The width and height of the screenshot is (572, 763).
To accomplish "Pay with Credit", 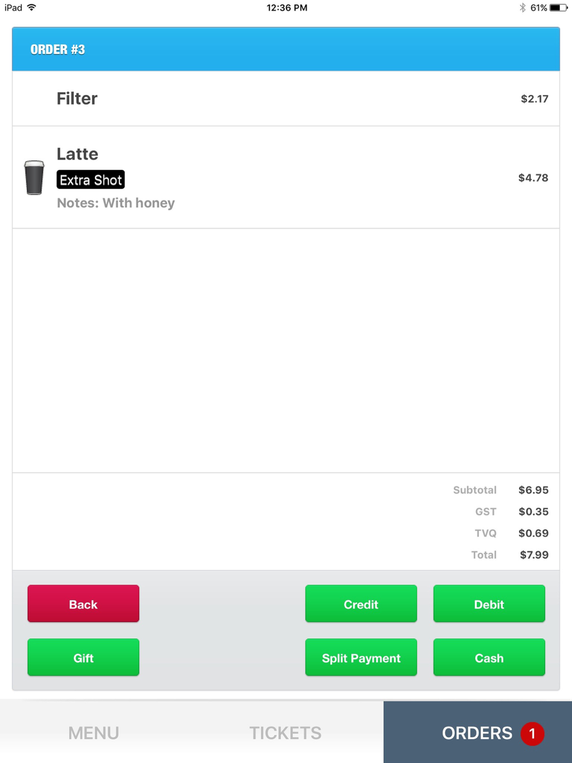I will [361, 604].
